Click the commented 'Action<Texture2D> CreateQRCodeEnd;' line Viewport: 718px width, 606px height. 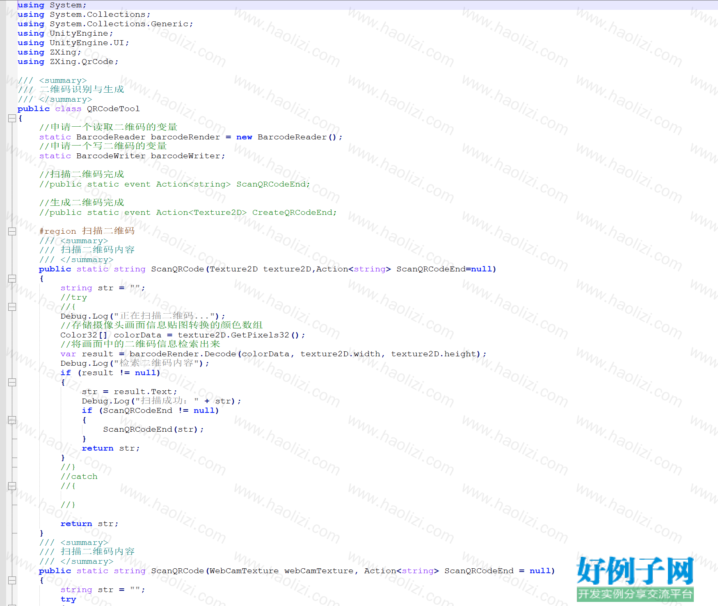(188, 212)
